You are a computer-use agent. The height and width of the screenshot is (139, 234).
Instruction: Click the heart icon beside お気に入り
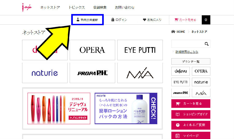pos(144,20)
